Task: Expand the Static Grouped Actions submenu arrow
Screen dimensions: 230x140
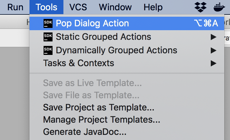Action: (x=213, y=37)
